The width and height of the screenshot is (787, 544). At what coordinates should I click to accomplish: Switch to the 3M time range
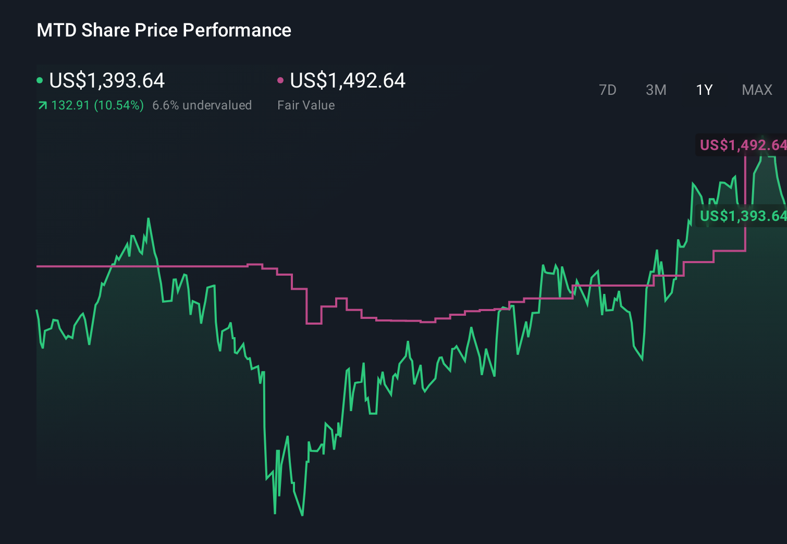click(x=656, y=90)
